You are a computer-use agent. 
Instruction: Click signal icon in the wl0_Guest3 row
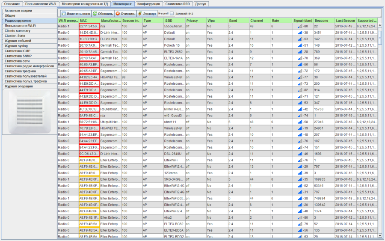tap(300, 116)
